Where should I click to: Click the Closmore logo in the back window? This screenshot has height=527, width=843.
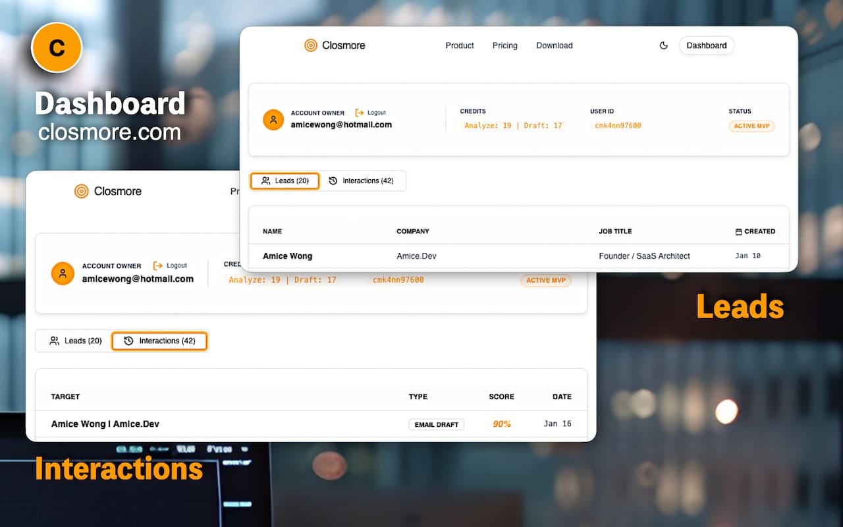[x=82, y=191]
